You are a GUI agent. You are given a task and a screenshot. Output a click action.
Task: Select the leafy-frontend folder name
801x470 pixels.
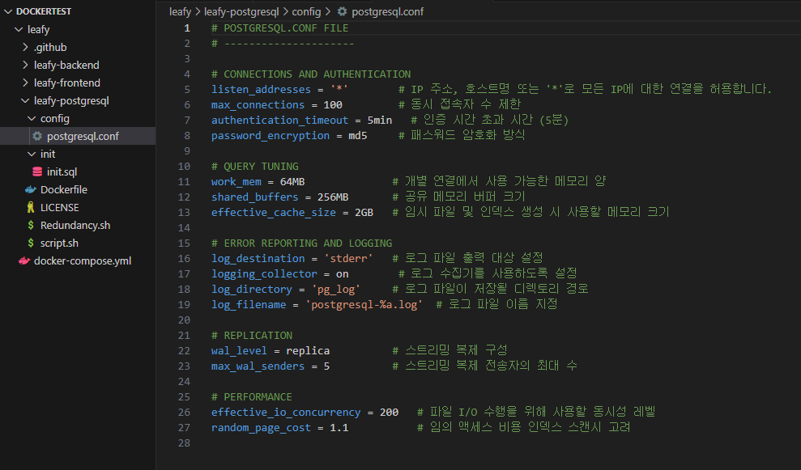[x=67, y=83]
